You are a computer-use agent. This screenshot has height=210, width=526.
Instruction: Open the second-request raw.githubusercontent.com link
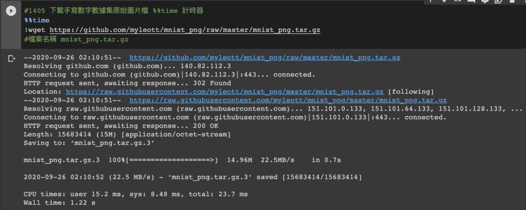[x=288, y=100]
